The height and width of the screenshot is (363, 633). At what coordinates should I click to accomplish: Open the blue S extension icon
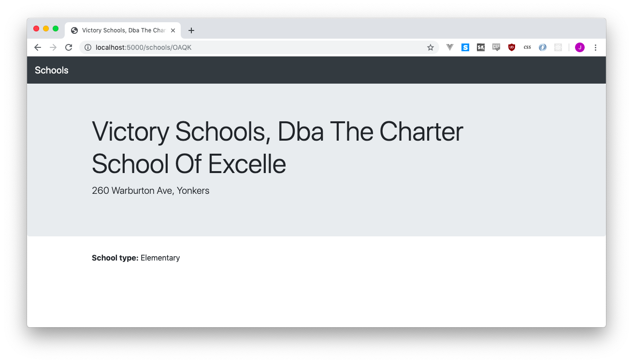pos(465,47)
